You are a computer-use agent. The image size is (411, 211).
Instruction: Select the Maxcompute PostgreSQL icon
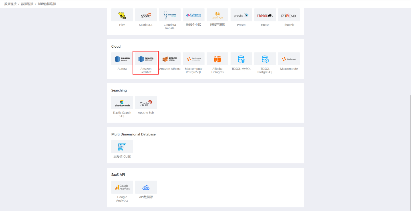(194, 59)
